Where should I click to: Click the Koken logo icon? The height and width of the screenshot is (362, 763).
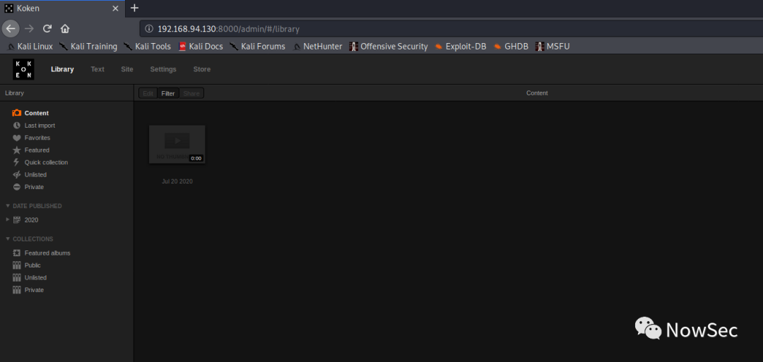click(23, 69)
